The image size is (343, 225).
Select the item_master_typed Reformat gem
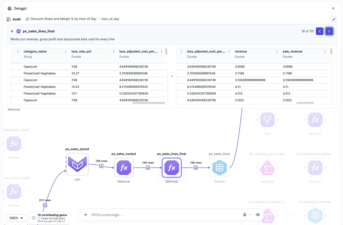(14, 192)
